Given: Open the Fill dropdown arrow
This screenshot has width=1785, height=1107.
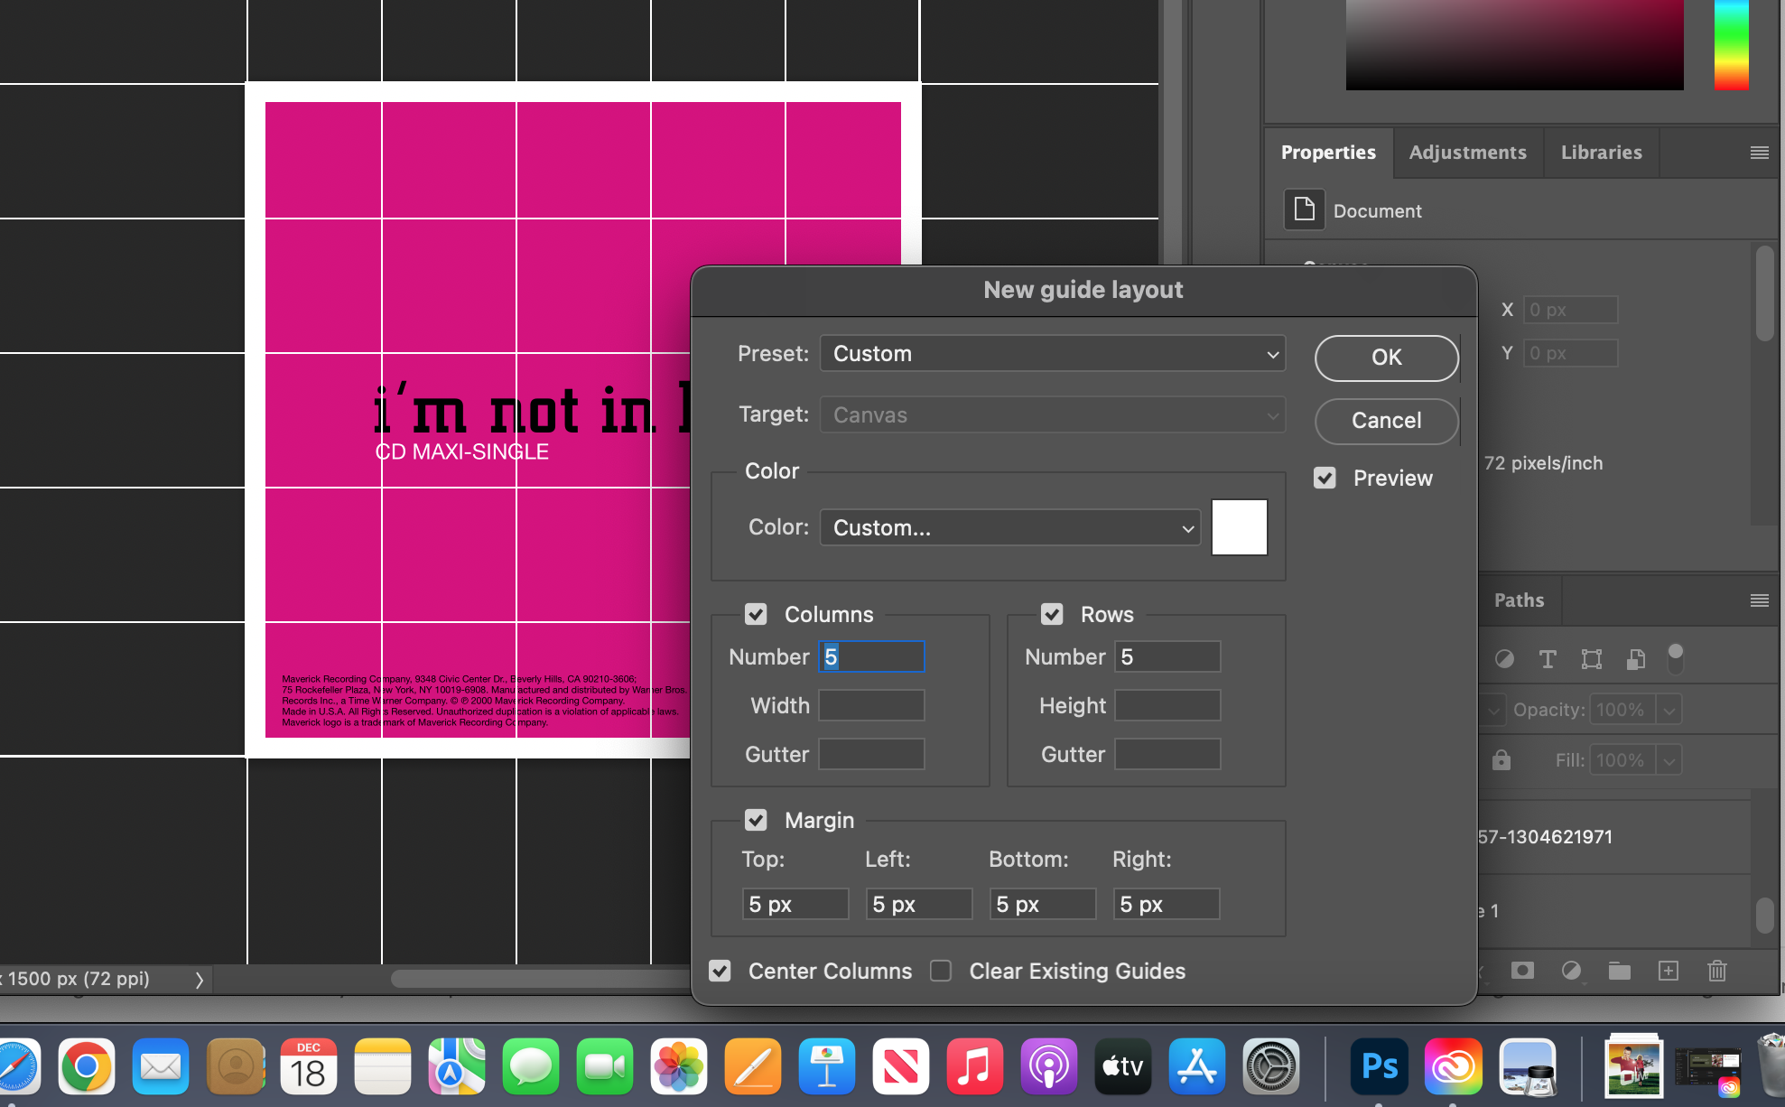Looking at the screenshot, I should 1669,761.
